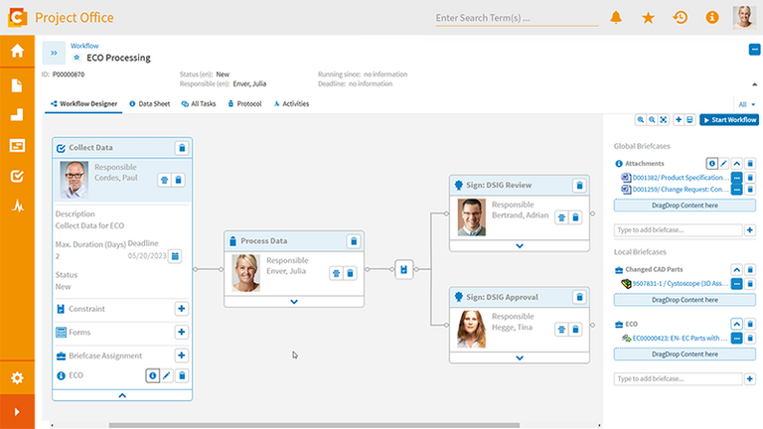Expand the orange sidebar arrow
The width and height of the screenshot is (763, 429).
click(17, 412)
